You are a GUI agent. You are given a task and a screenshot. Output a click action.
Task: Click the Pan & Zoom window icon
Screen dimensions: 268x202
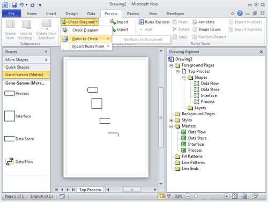pos(244,196)
